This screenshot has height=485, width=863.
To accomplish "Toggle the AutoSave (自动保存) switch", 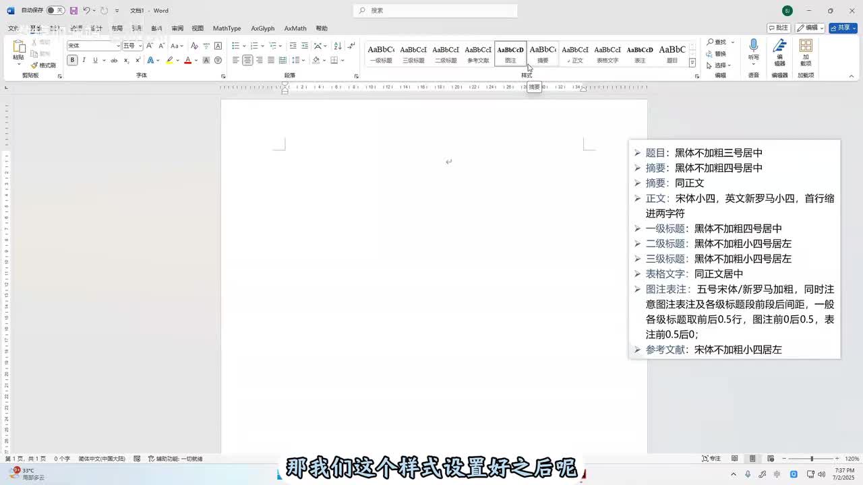I will click(55, 10).
